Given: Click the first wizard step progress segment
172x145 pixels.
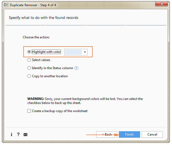Looking at the screenshot, I should [25, 25].
